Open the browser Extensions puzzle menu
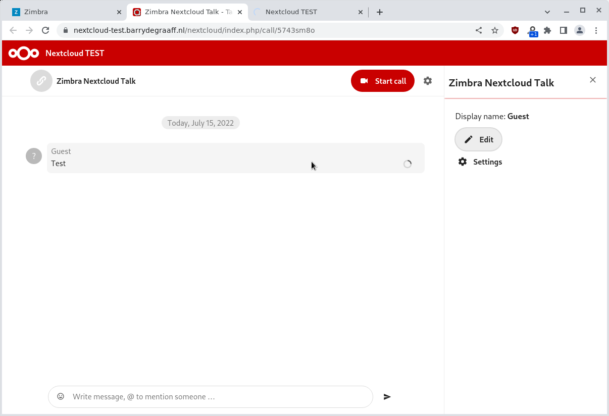This screenshot has width=609, height=416. click(547, 30)
